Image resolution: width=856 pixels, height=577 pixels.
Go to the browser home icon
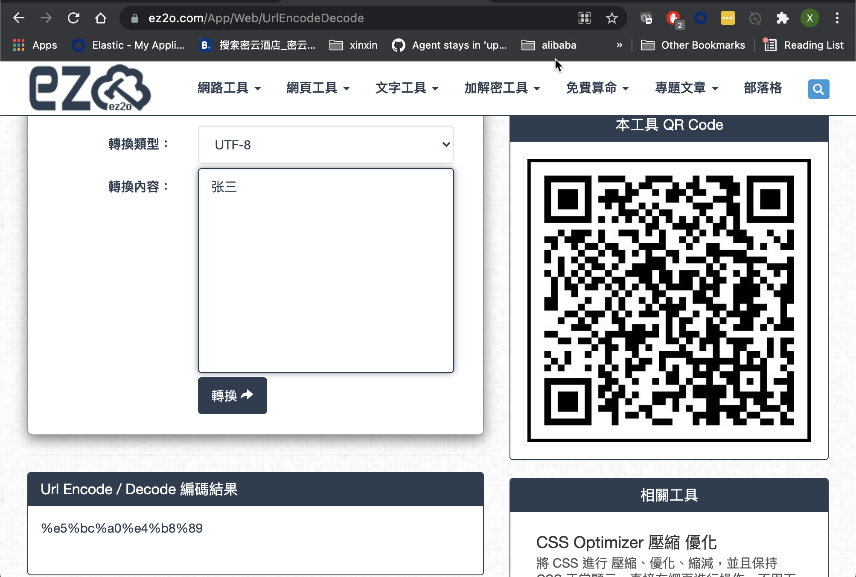click(100, 18)
